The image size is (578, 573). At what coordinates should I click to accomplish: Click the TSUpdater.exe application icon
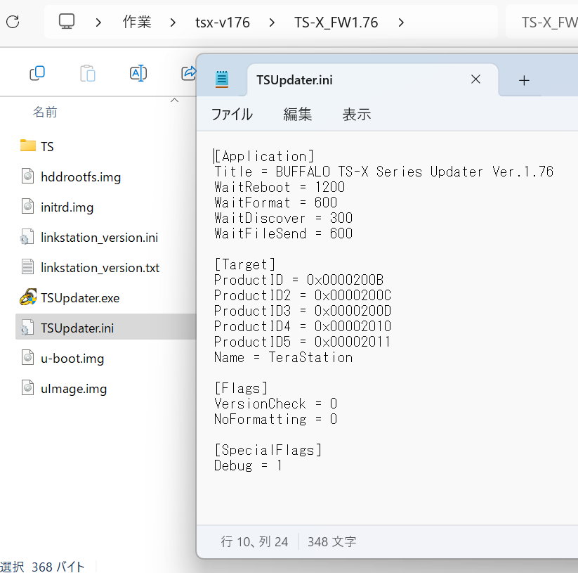27,297
